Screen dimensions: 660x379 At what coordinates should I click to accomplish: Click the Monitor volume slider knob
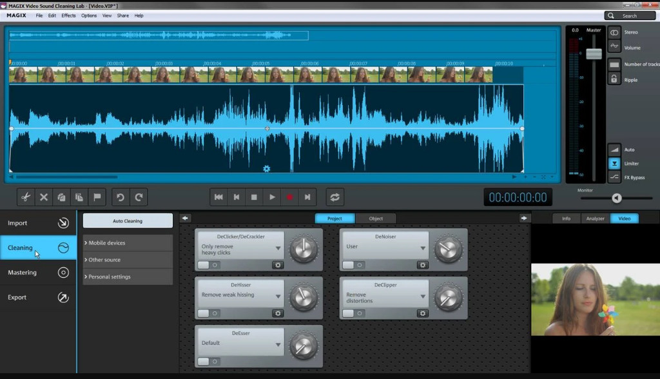[x=617, y=198]
